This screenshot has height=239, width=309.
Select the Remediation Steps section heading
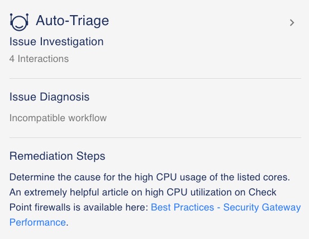(57, 156)
